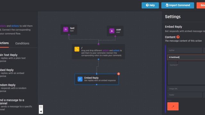The height and width of the screenshot is (115, 205).
Task: Click the blue Embed Reply node icon
Action: pos(80,79)
